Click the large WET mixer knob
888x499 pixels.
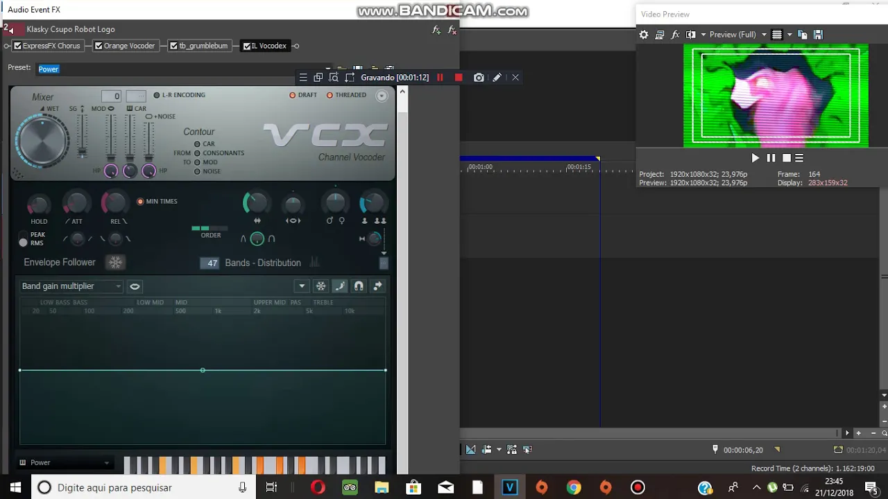coord(42,141)
